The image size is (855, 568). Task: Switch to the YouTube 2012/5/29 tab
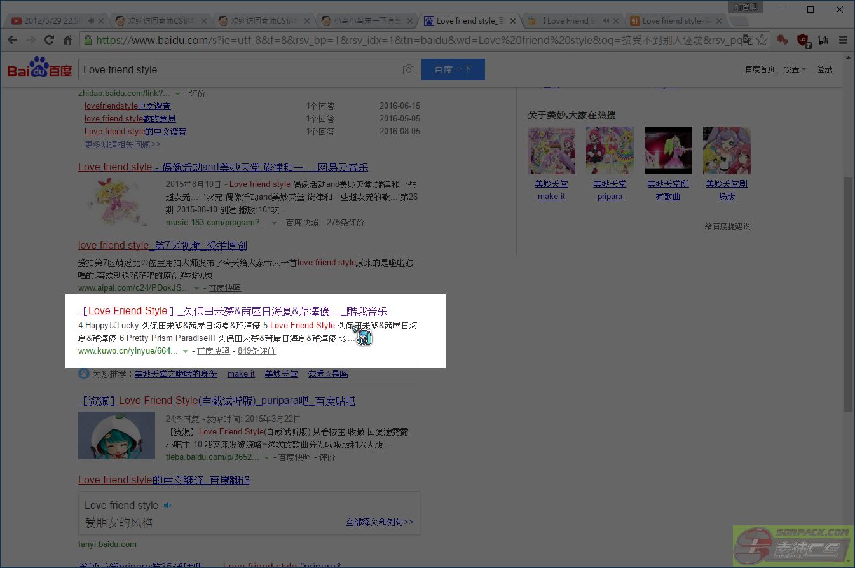(53, 21)
